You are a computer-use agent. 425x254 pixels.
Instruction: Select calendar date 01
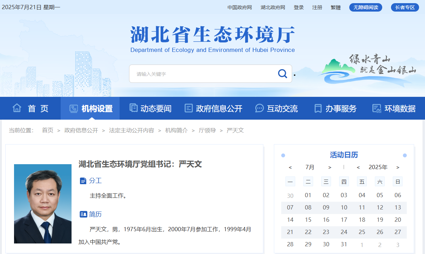[308, 195]
